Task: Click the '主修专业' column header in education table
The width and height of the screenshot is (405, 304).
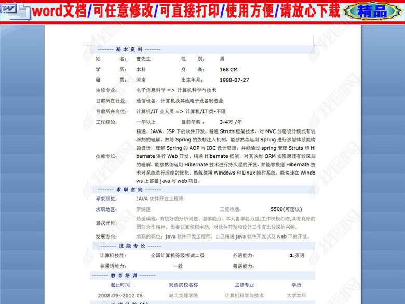Action: click(x=245, y=285)
